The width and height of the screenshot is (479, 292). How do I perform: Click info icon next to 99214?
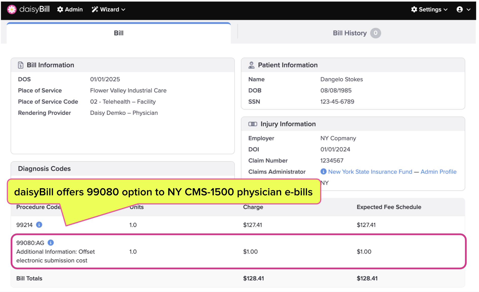39,225
